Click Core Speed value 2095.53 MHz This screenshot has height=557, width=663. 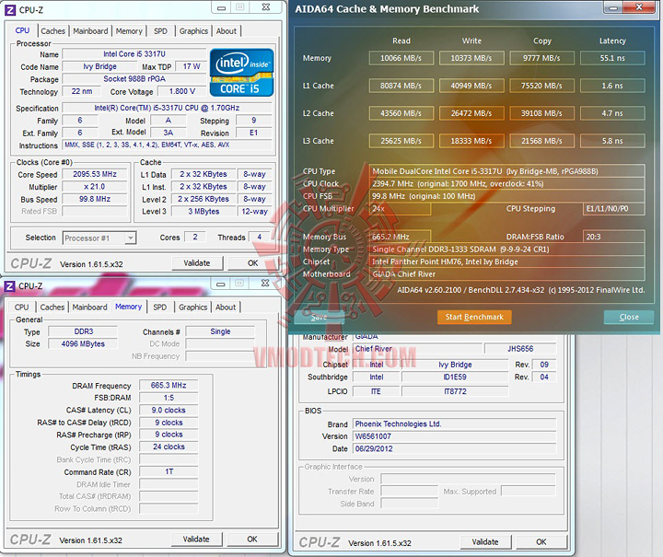[x=95, y=174]
